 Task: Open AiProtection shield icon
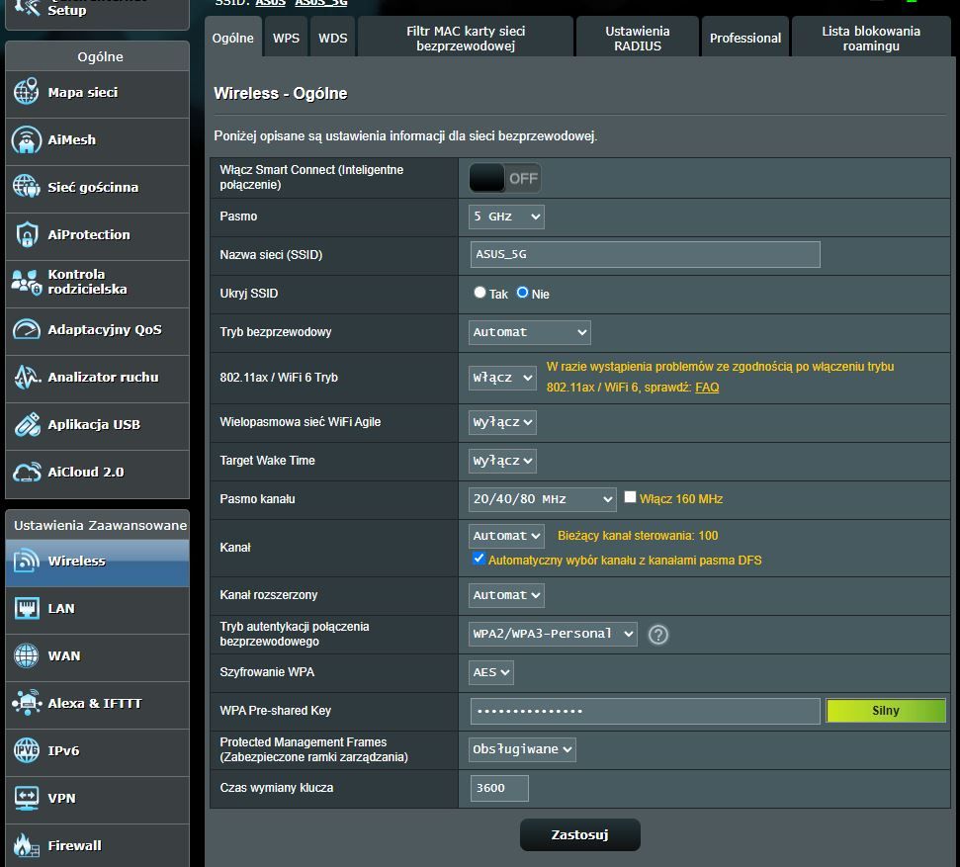click(27, 234)
